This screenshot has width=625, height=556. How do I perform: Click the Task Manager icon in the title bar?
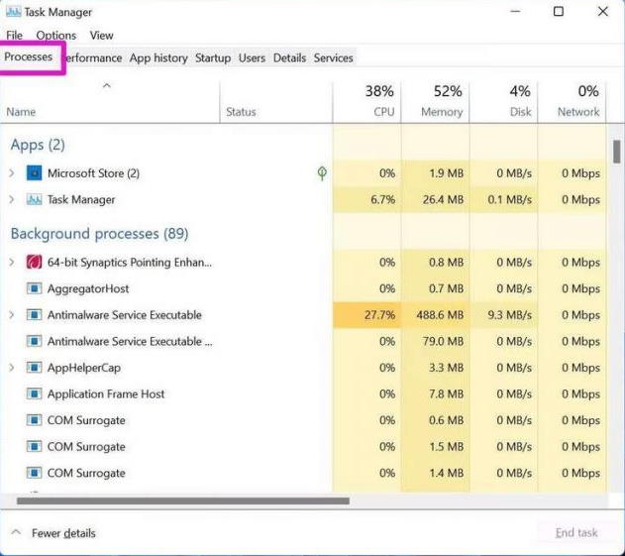pos(14,12)
